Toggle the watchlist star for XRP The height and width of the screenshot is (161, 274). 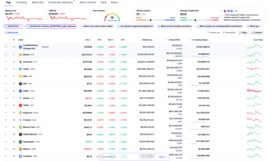tap(6, 84)
